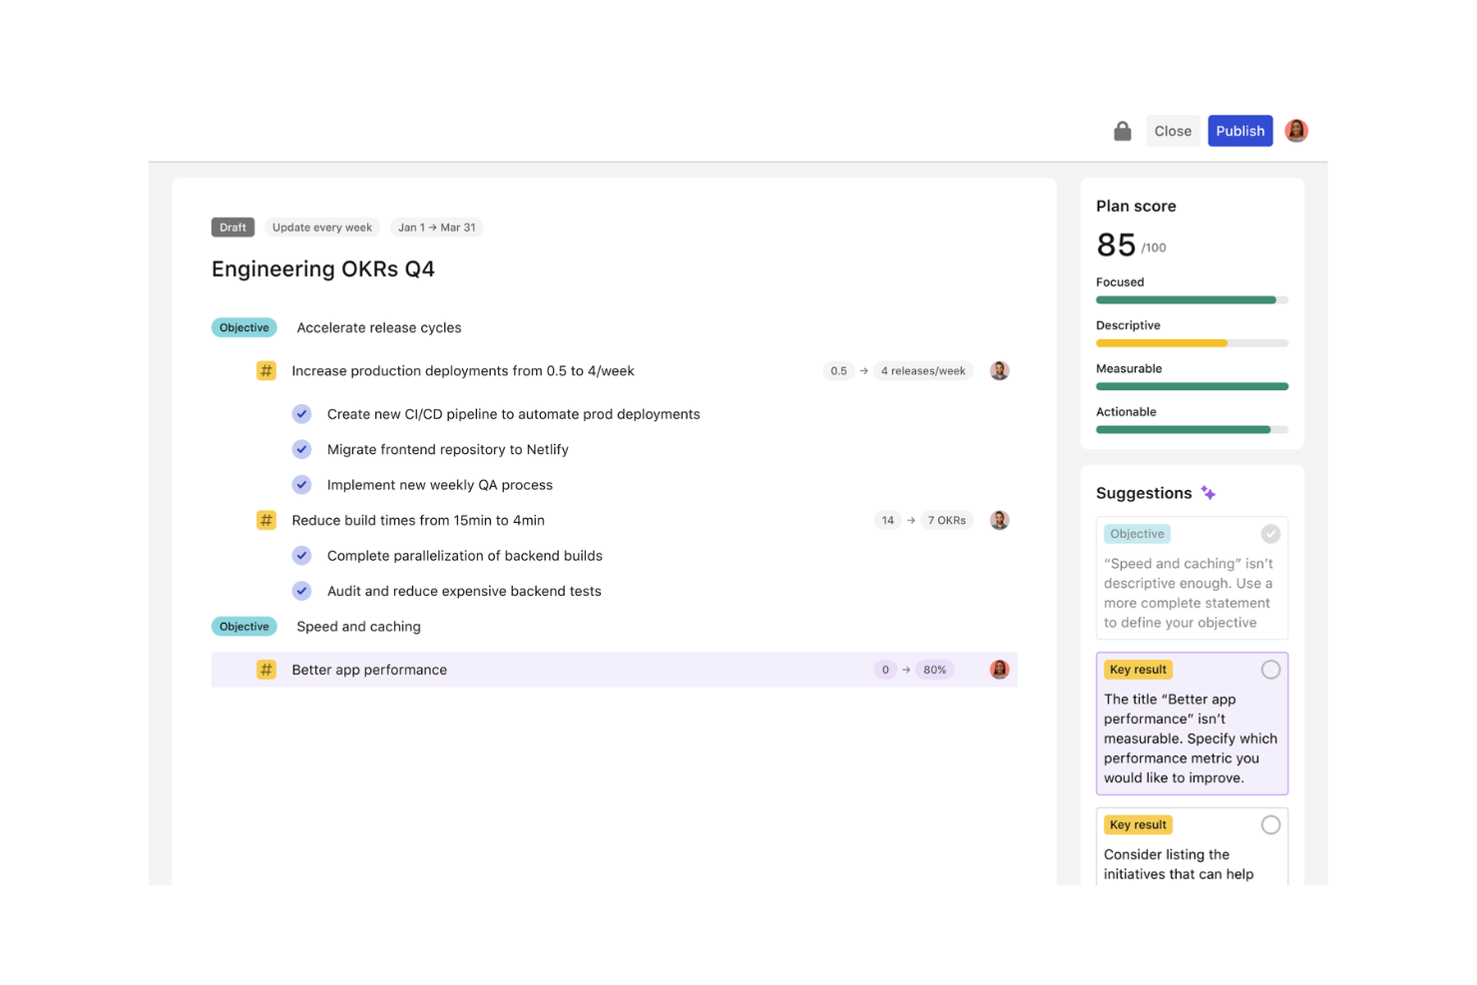Select the Objective badge on "Accelerate release cycles"
Viewport: 1477px width, 985px height.
click(244, 327)
